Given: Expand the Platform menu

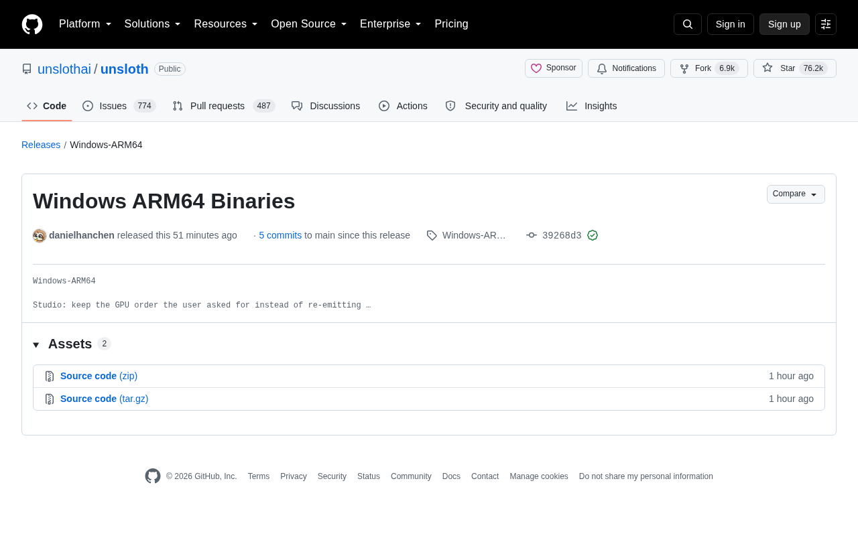Looking at the screenshot, I should point(85,24).
